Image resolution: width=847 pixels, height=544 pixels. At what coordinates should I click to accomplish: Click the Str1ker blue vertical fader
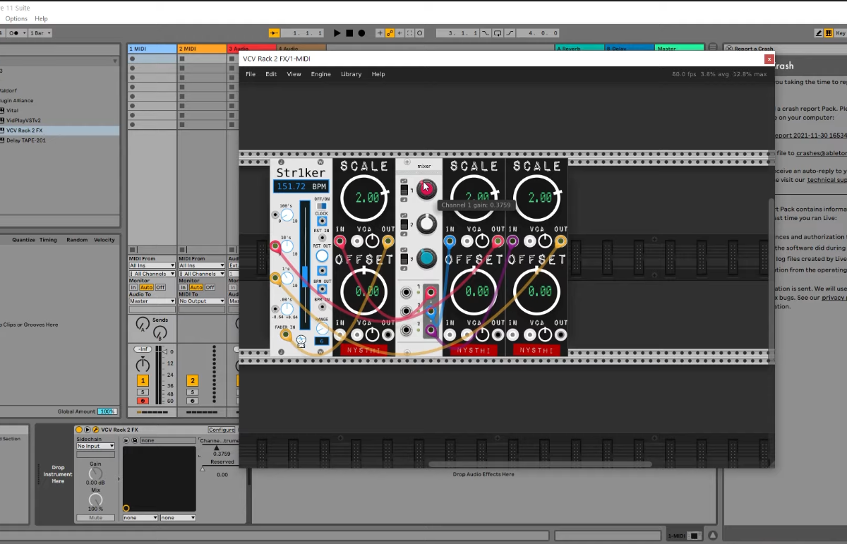pos(305,275)
